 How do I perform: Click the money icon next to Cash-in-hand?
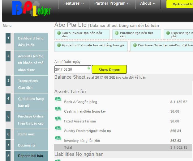[58, 109]
